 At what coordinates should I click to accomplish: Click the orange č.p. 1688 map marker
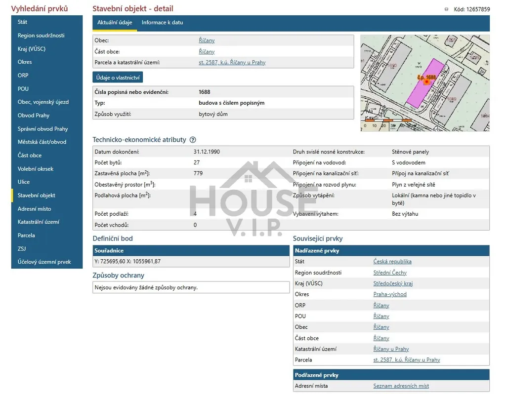[426, 80]
